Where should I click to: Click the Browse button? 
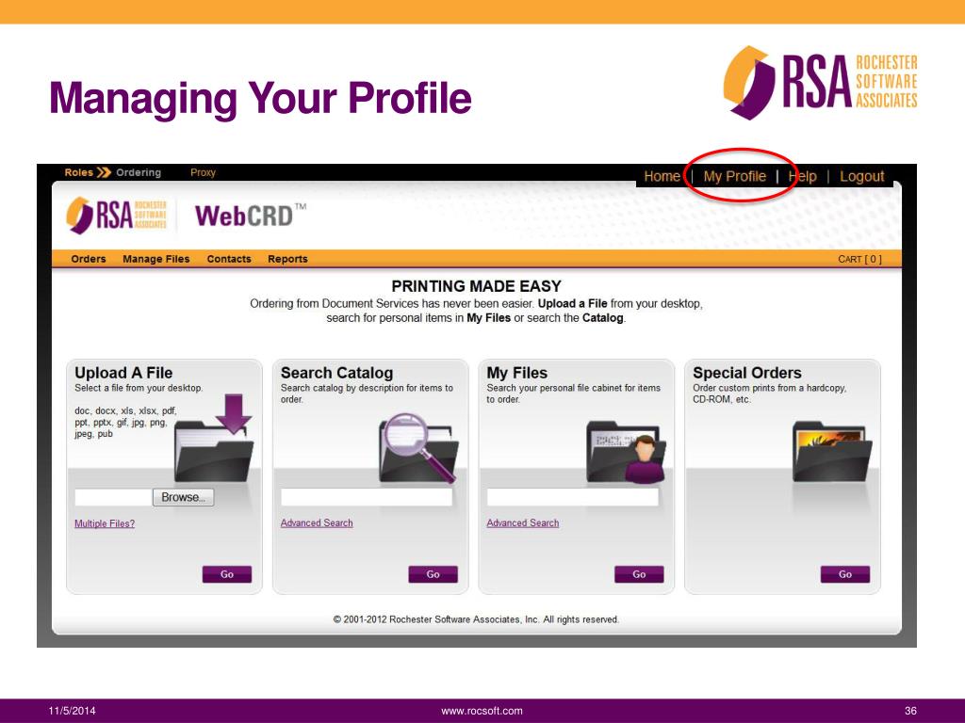pyautogui.click(x=184, y=497)
